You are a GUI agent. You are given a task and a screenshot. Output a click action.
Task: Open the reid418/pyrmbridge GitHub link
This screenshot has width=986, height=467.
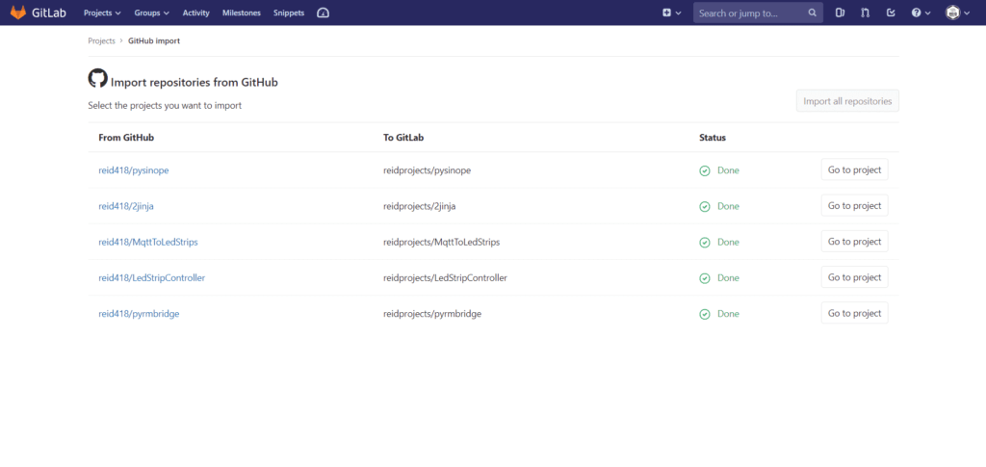pyautogui.click(x=139, y=314)
